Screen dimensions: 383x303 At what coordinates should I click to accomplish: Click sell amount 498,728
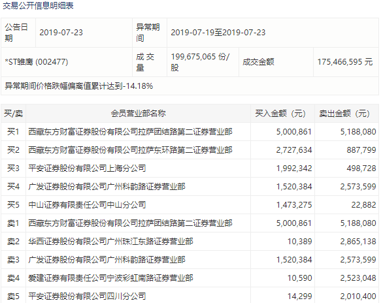pyautogui.click(x=361, y=168)
